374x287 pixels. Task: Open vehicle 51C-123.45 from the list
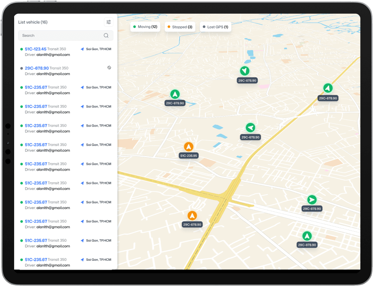tap(36, 49)
